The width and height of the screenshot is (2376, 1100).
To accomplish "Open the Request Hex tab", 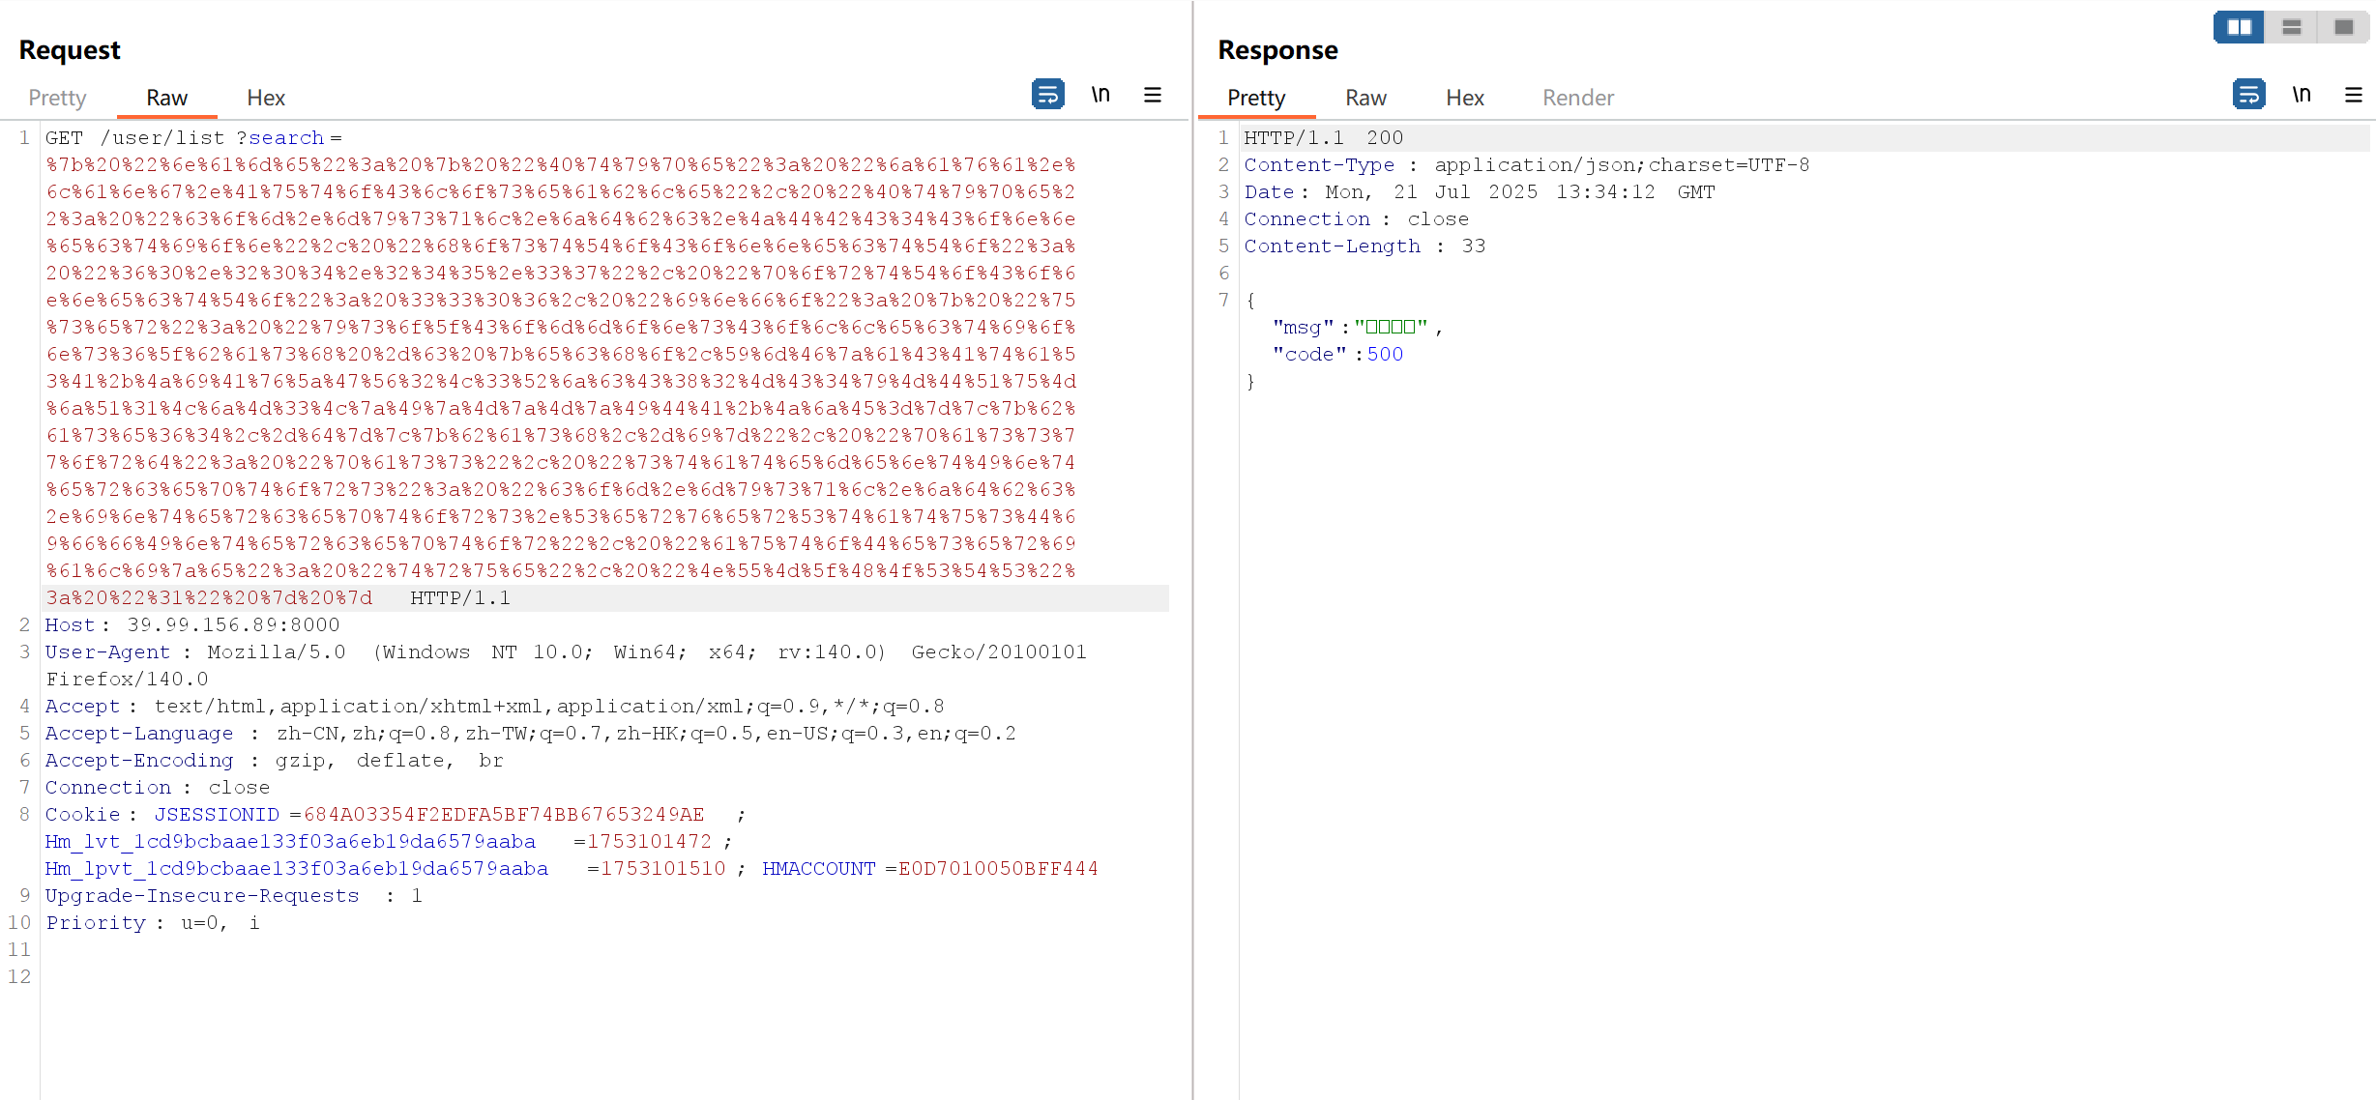I will coord(265,98).
